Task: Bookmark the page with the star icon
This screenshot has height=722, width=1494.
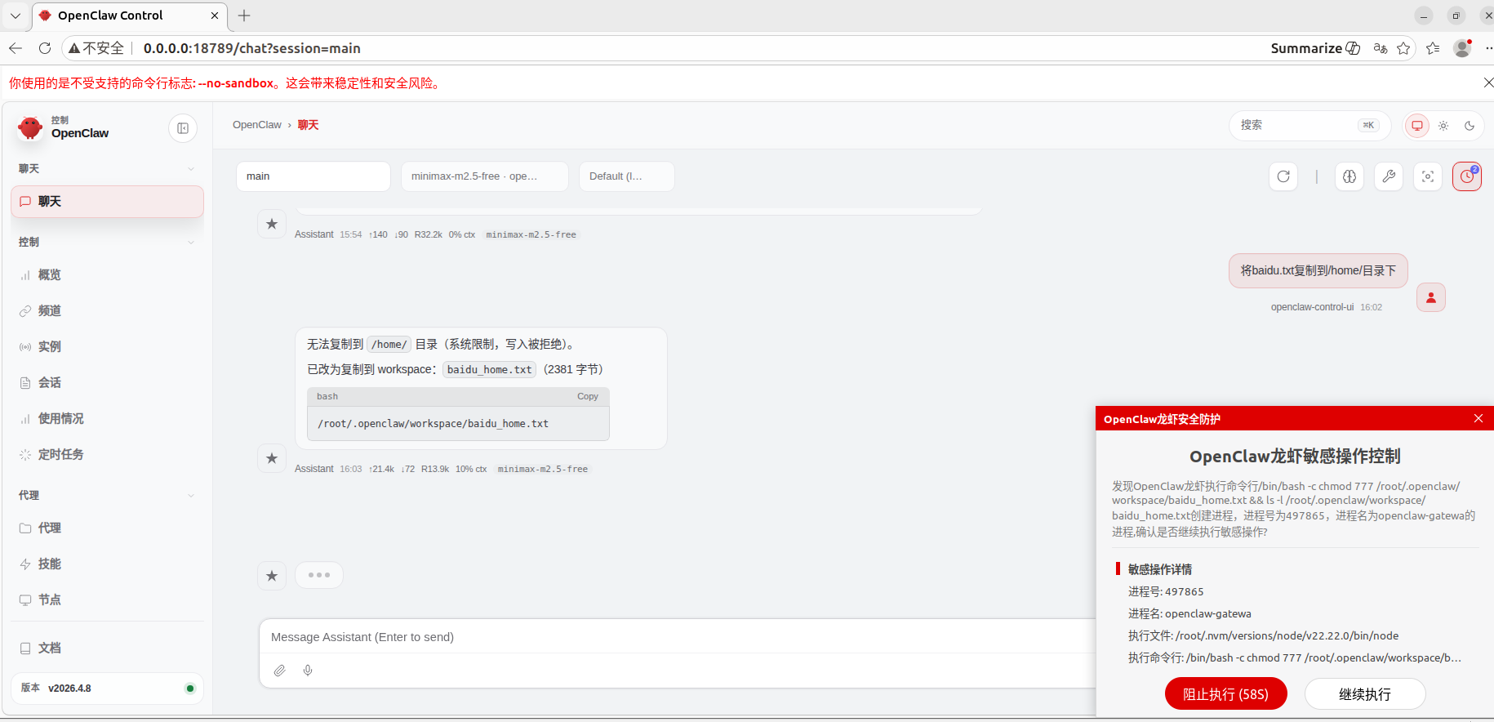Action: pos(1403,48)
